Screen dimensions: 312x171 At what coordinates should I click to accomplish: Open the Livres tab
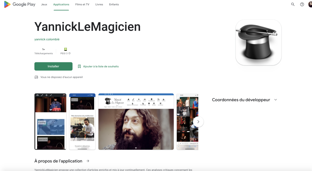(99, 4)
